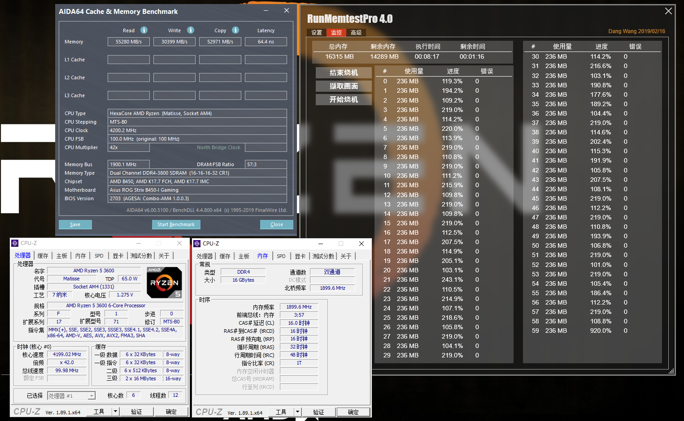Click the CPU-Z application icon on the memory window titlebar
This screenshot has height=421, width=684.
pyautogui.click(x=196, y=243)
